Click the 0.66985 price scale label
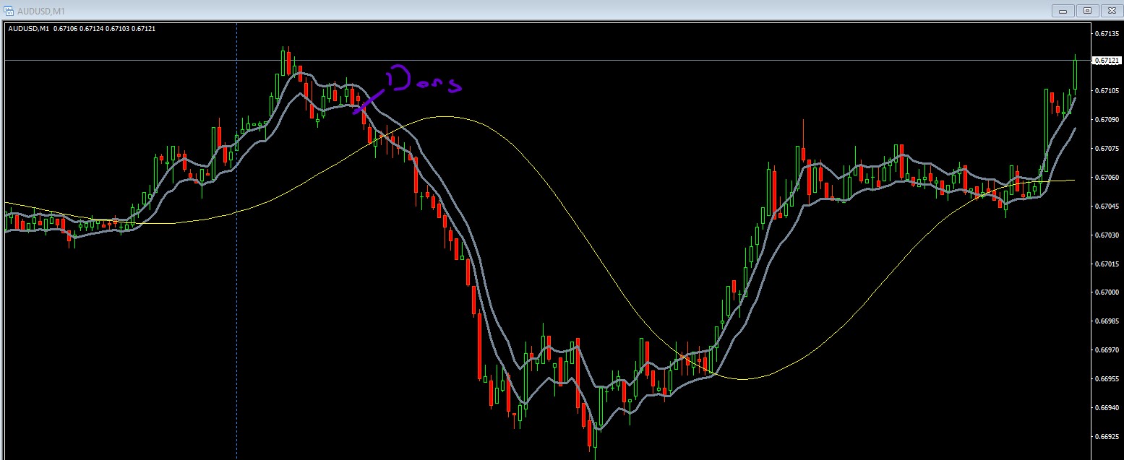1124x460 pixels. (1106, 321)
